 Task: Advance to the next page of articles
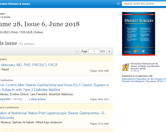point(109,51)
